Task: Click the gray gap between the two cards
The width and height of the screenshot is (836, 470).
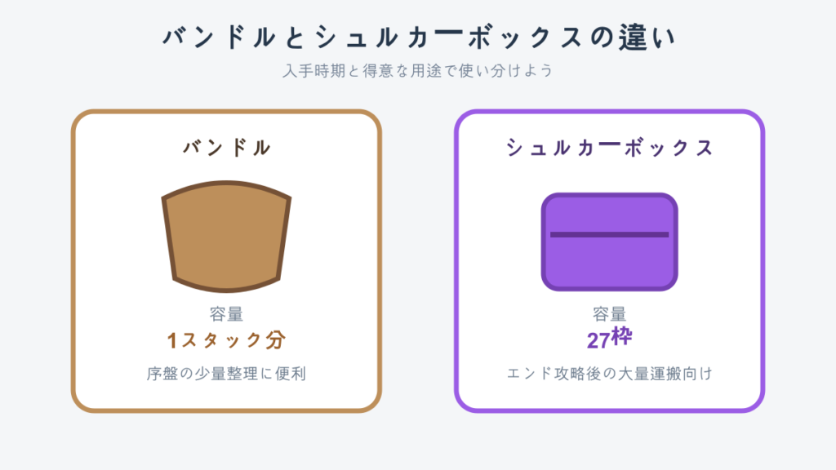Action: [x=418, y=261]
